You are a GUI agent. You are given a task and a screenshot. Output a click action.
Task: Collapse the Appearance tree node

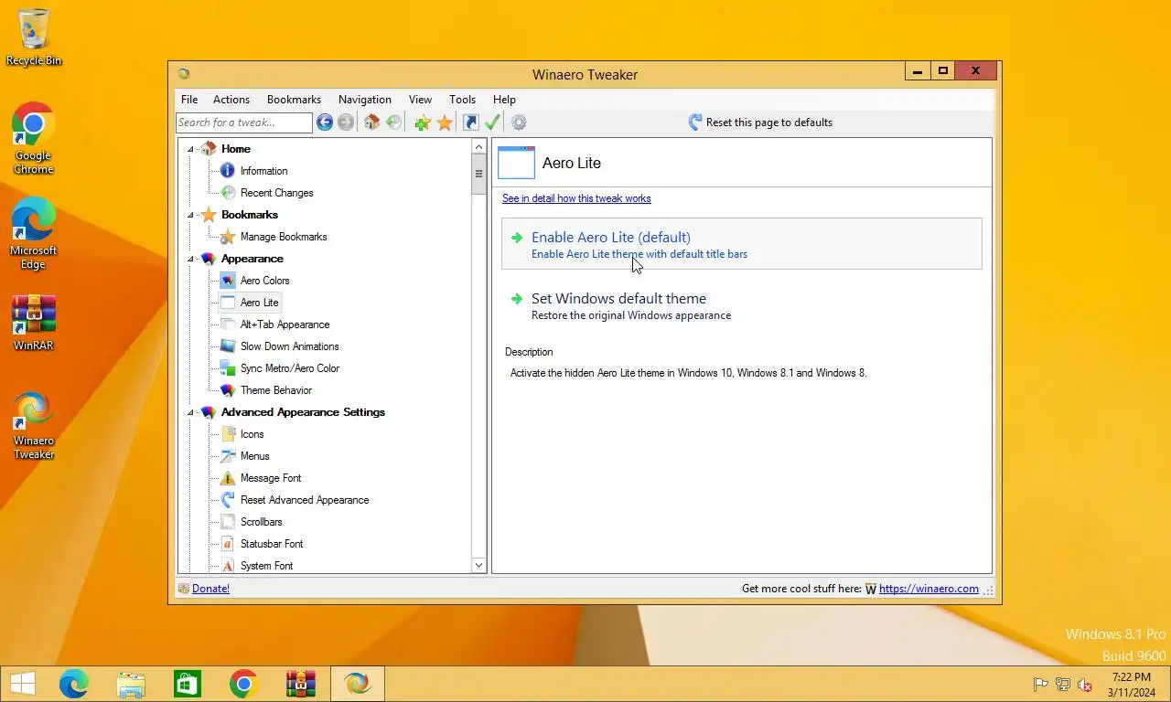click(x=191, y=259)
